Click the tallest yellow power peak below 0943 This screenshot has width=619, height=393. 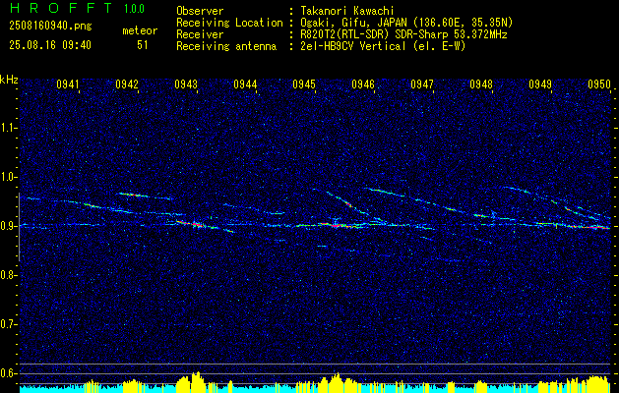[198, 381]
